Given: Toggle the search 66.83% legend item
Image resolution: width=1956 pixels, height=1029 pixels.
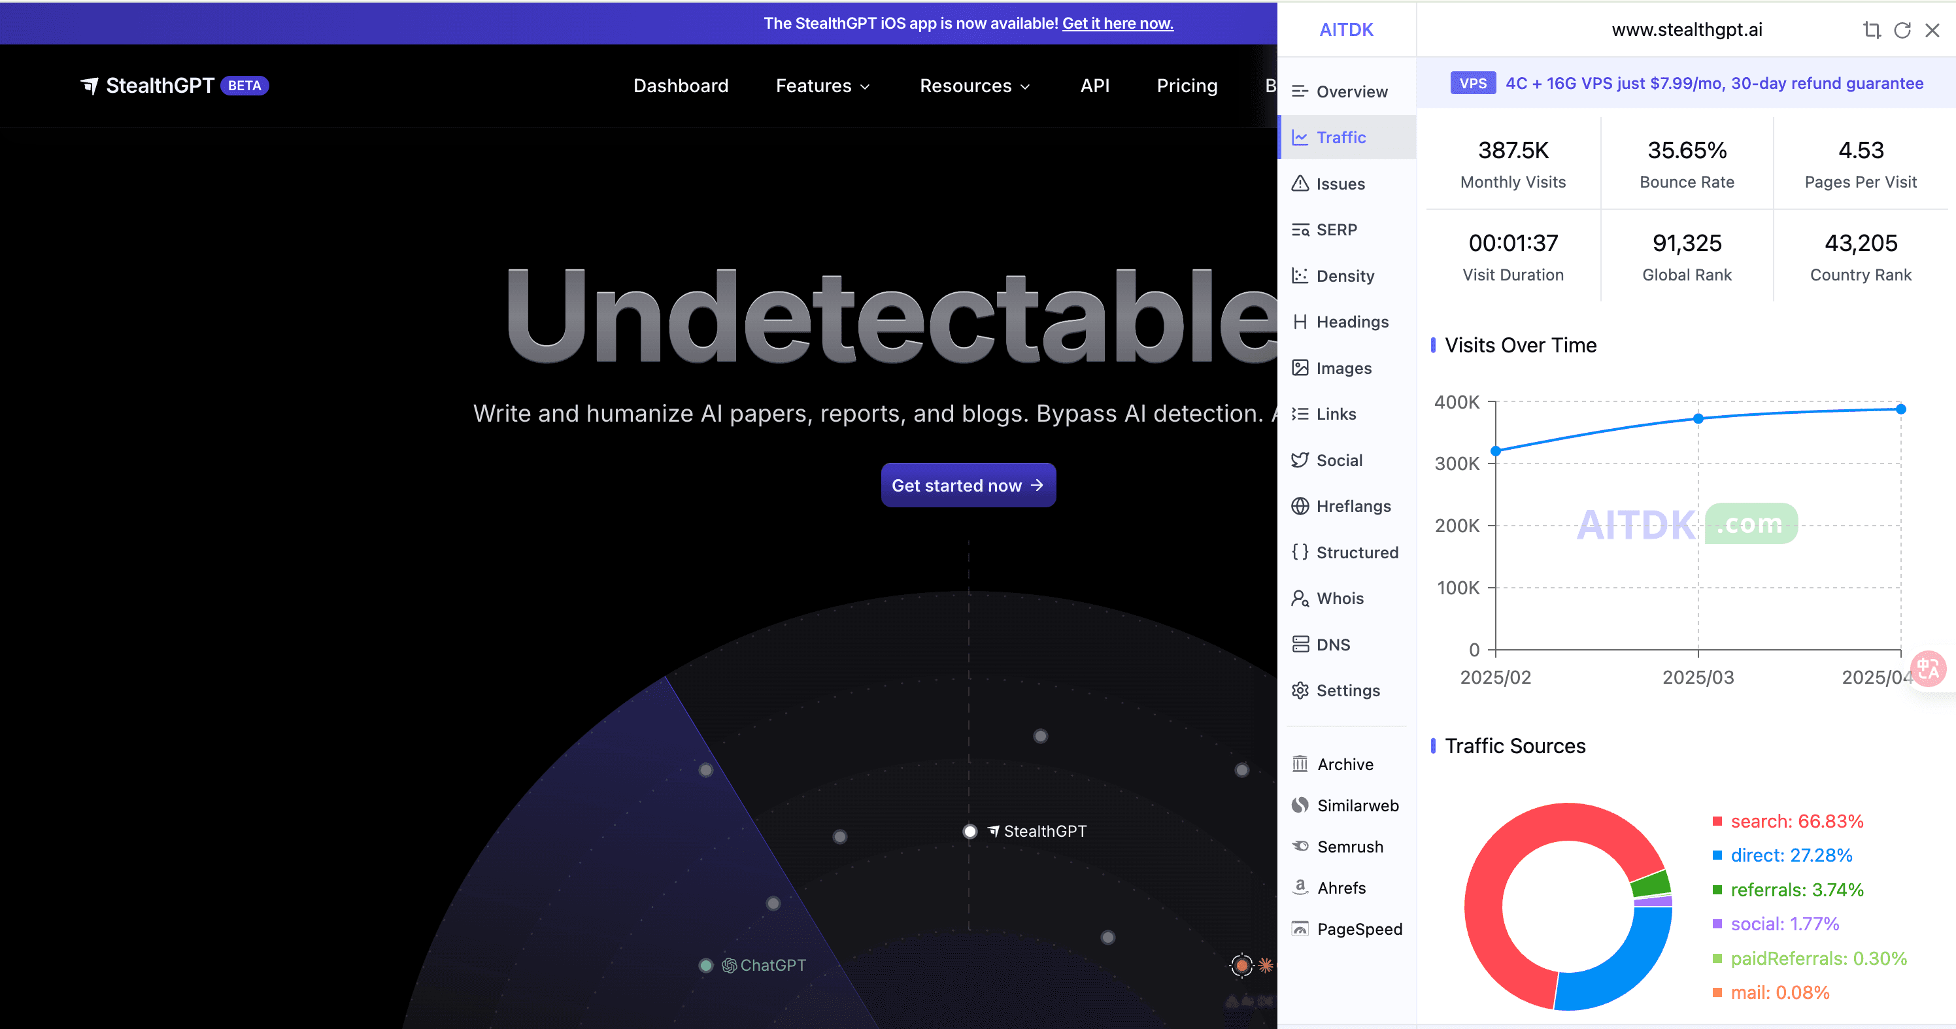Looking at the screenshot, I should point(1788,821).
